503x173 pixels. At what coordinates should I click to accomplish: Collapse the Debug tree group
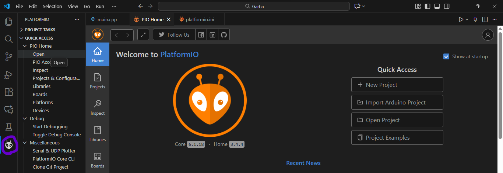25,118
